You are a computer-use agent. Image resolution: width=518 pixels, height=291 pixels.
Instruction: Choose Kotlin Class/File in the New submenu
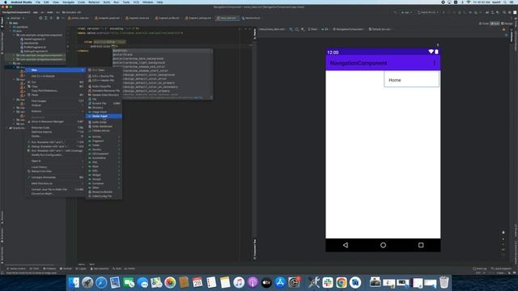(104, 86)
